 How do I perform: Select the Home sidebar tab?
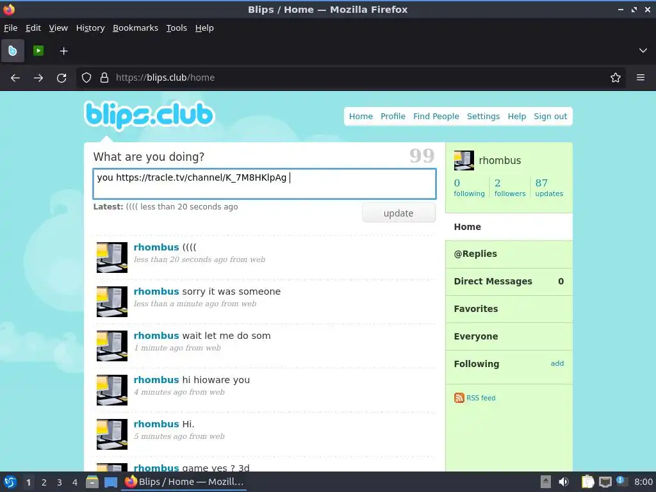[509, 227]
